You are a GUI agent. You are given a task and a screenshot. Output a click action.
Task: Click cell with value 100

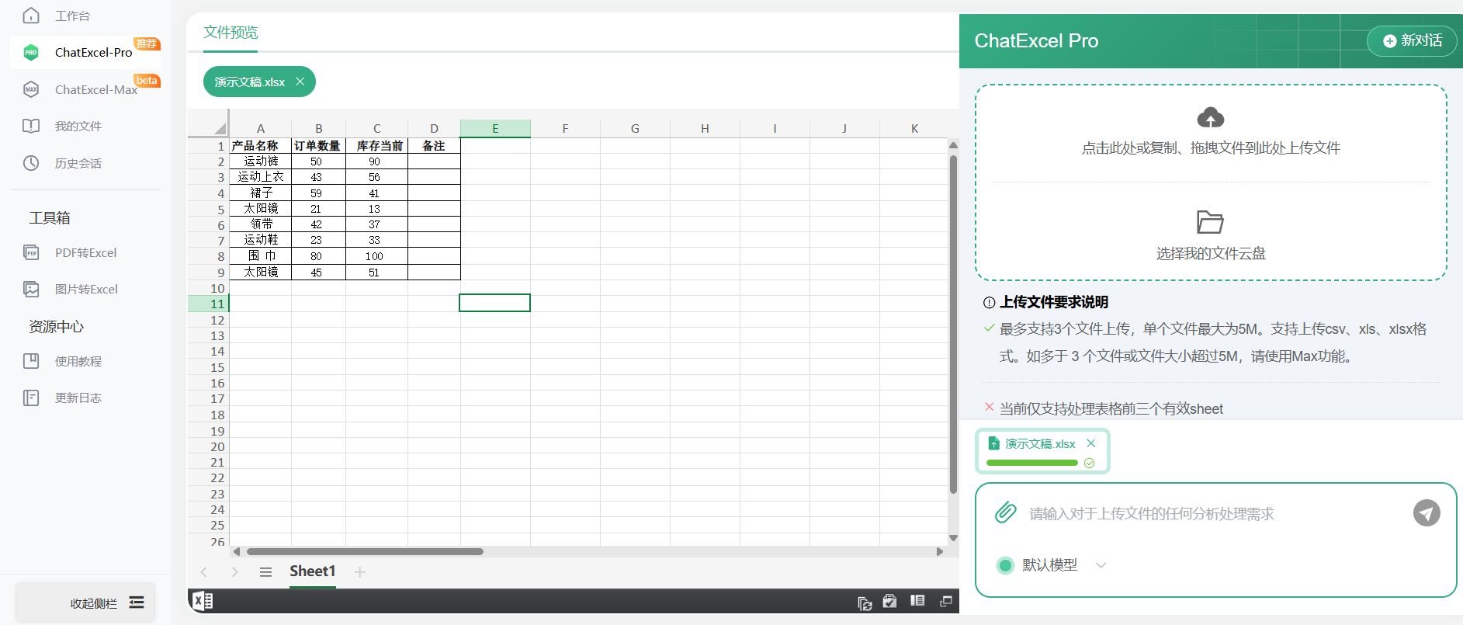[376, 255]
